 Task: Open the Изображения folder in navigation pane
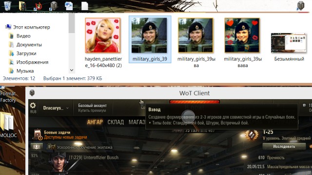[32, 62]
